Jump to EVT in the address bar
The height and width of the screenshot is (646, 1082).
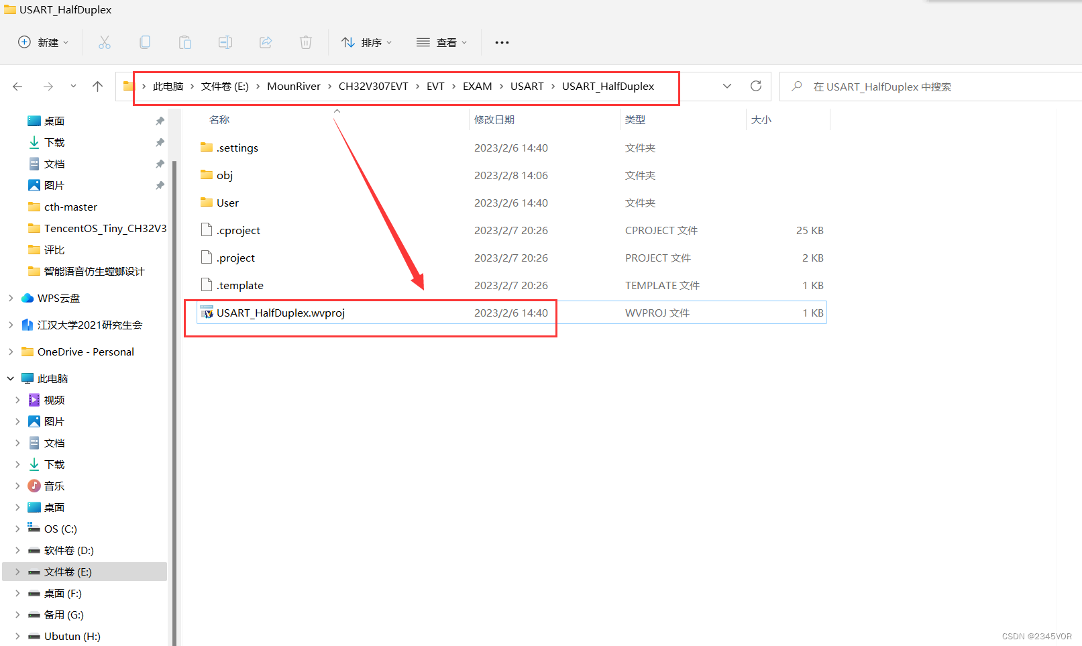tap(435, 86)
